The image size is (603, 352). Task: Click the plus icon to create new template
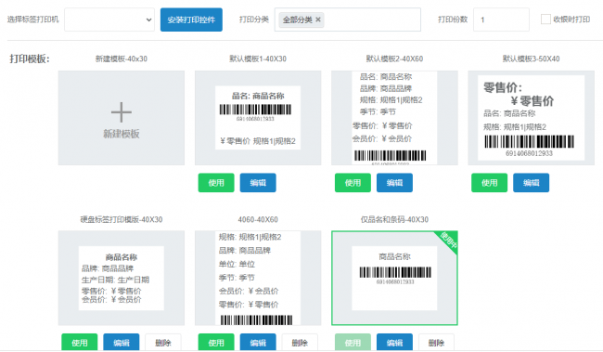pos(122,112)
